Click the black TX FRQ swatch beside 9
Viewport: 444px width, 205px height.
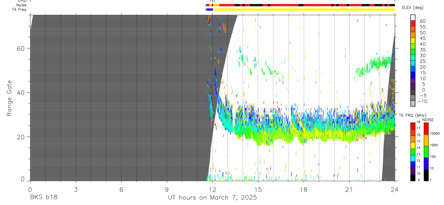coord(413,178)
